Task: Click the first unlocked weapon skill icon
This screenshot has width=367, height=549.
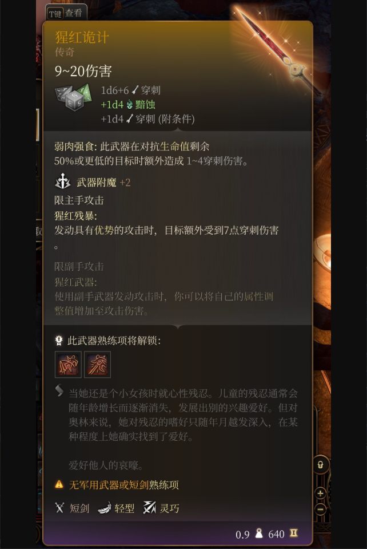Action: [x=68, y=365]
